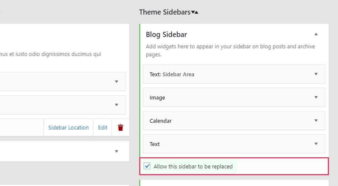Expand the widget arrow below the lorem ipsum description

tap(116, 82)
